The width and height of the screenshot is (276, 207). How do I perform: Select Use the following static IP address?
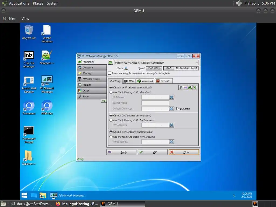pyautogui.click(x=111, y=92)
